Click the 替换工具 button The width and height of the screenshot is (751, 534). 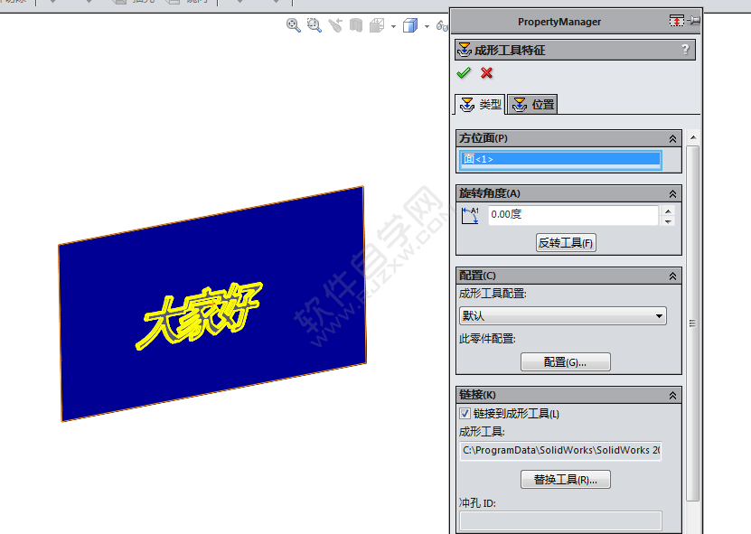click(565, 479)
